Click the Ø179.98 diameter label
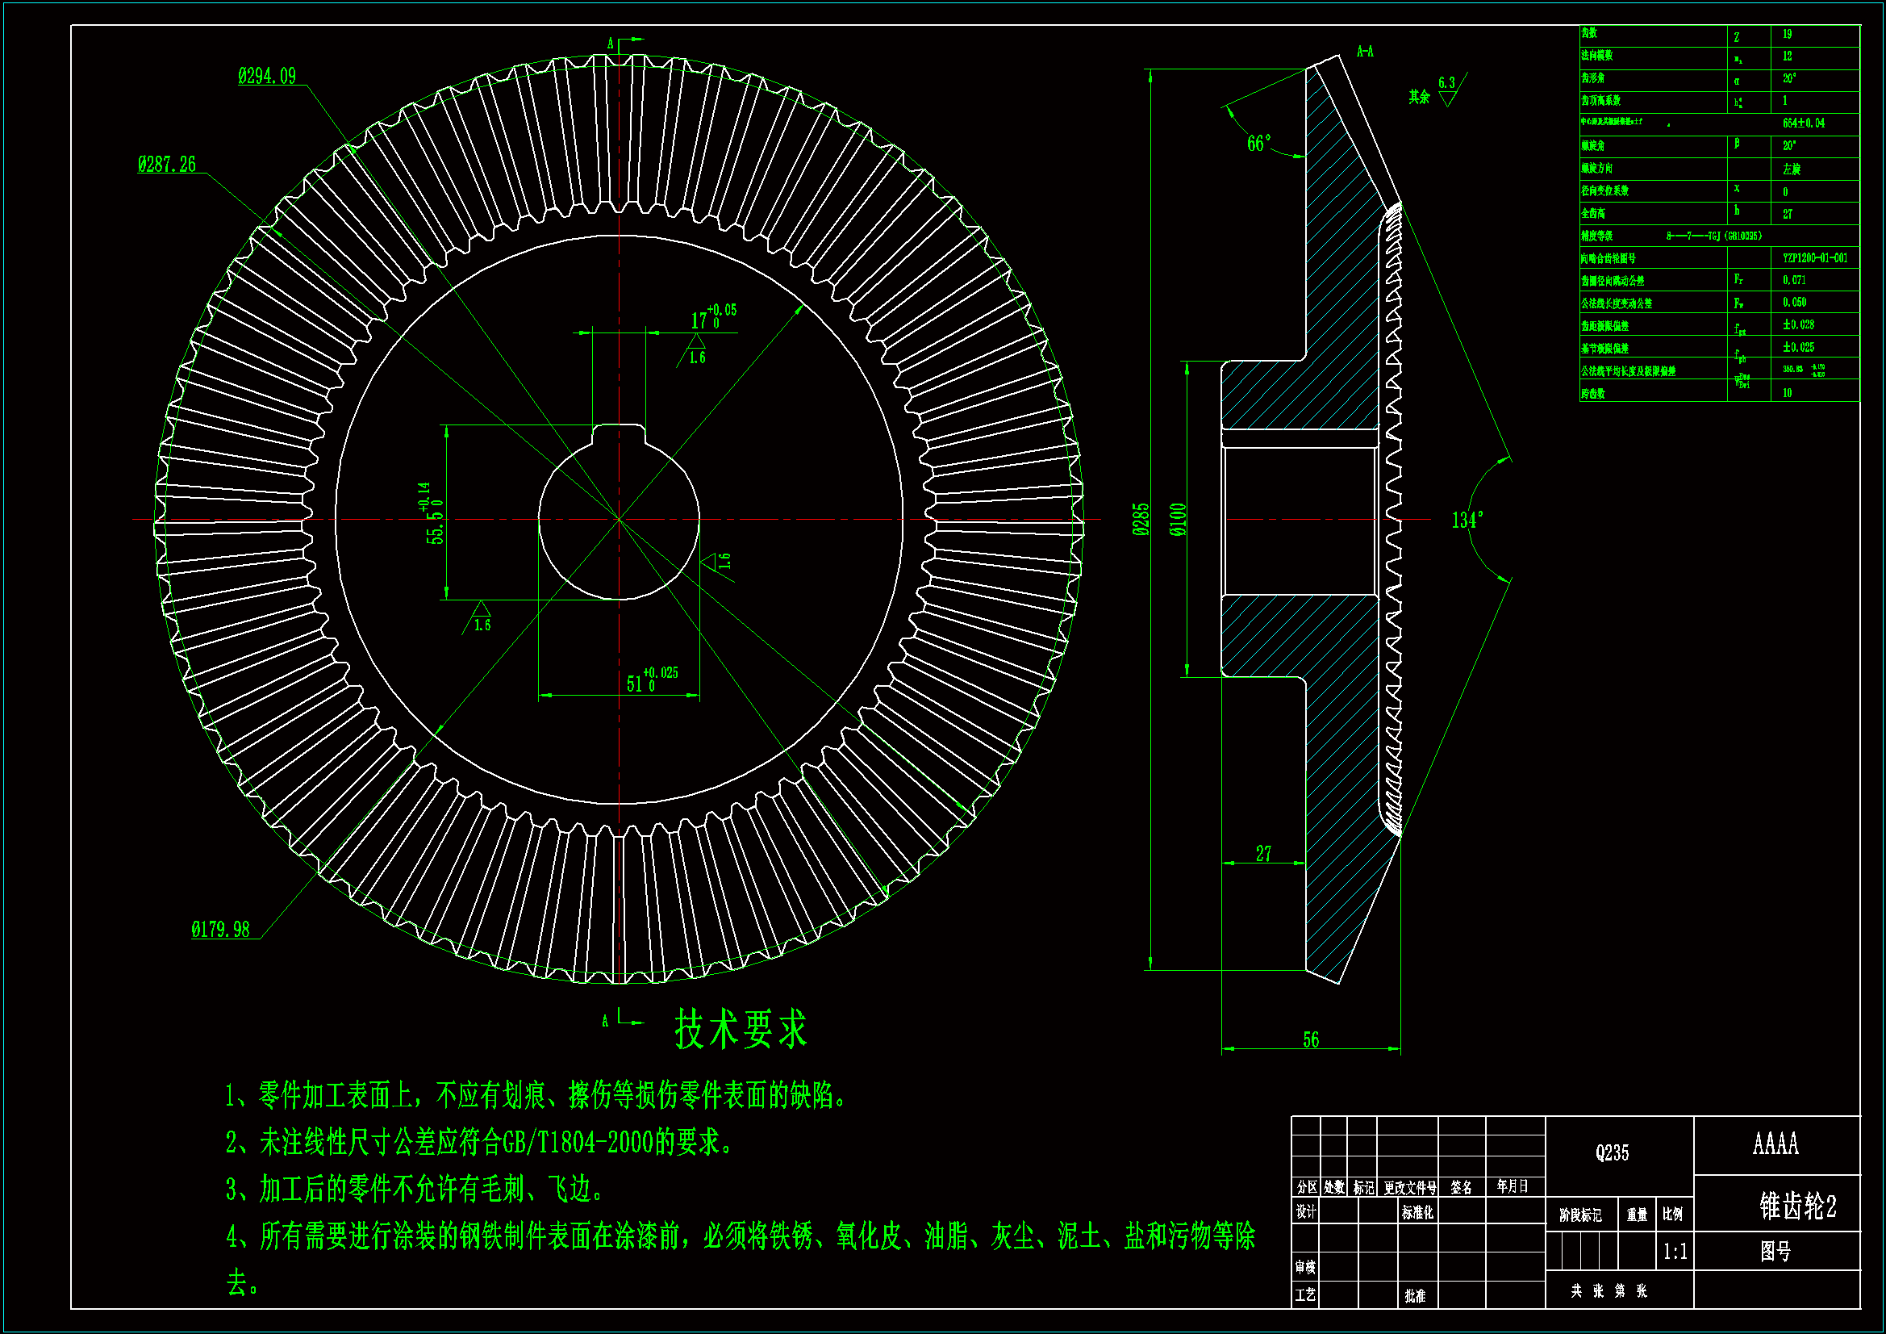This screenshot has width=1886, height=1334. pos(220,930)
